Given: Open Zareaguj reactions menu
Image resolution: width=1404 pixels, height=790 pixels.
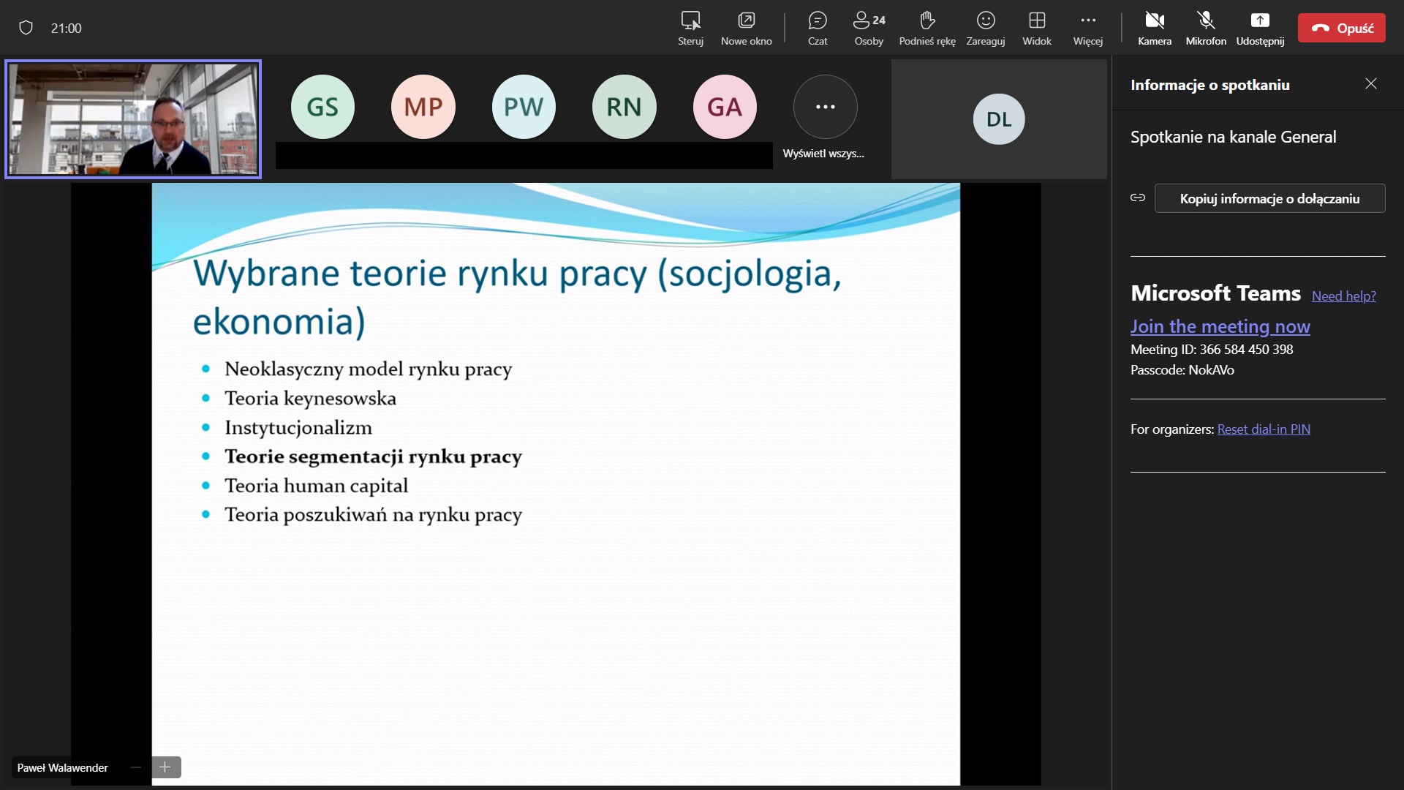Looking at the screenshot, I should 986,28.
